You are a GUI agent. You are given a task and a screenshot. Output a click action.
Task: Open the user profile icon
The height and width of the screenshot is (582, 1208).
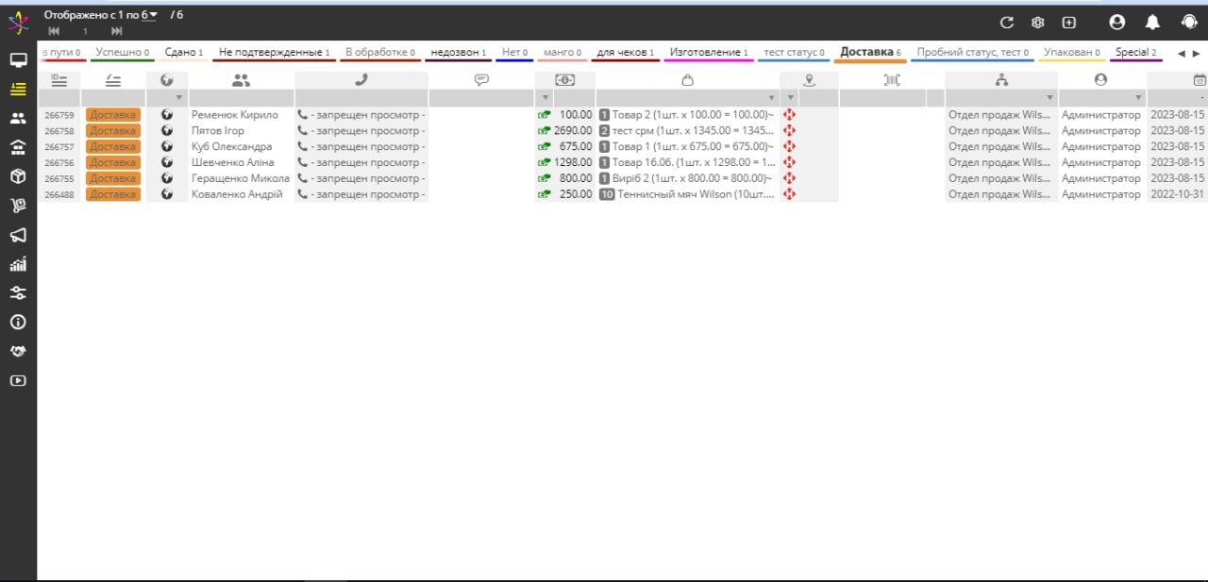1117,23
